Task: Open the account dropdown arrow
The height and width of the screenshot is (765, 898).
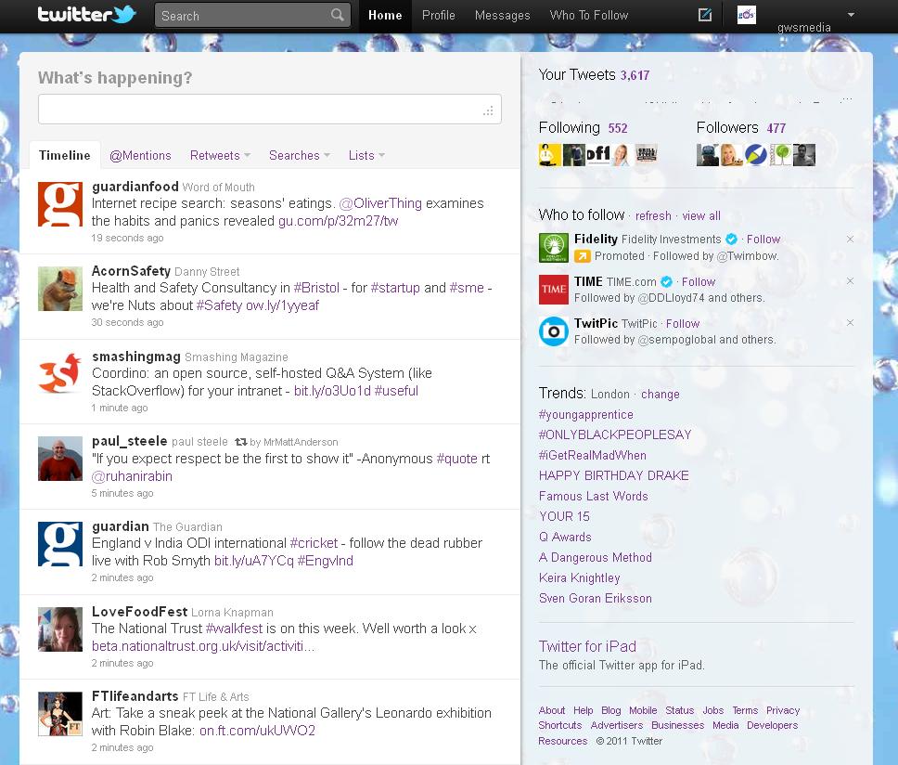Action: (851, 15)
